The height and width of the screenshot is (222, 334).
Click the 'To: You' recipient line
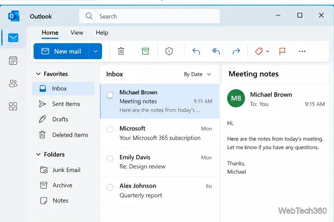tap(259, 104)
